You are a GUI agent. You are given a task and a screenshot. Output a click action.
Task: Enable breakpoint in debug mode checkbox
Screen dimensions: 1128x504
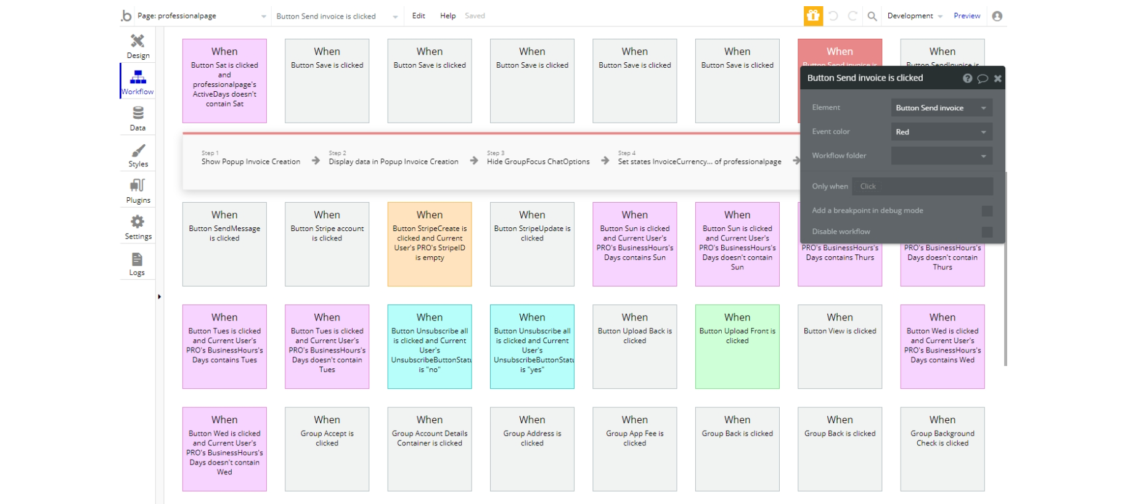pos(987,211)
